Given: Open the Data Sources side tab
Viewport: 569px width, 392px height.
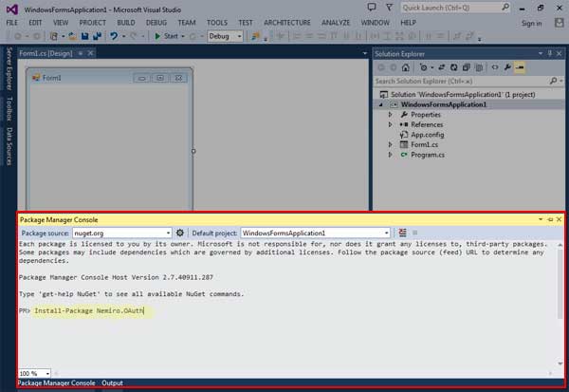Looking at the screenshot, I should tap(9, 146).
